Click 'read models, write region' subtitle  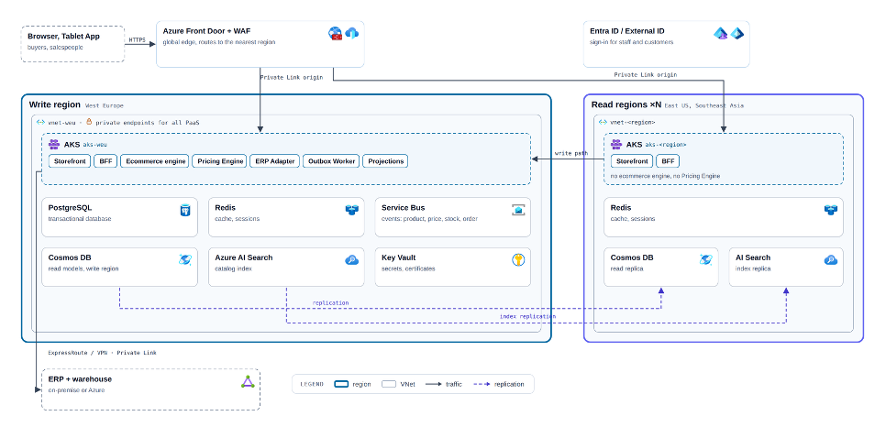[x=83, y=268]
